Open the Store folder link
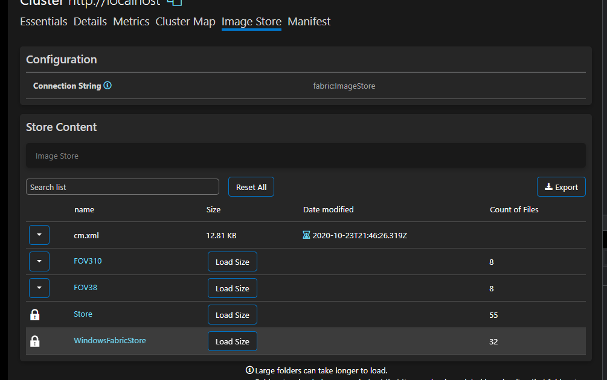Viewport: 607px width, 380px height. (x=83, y=314)
